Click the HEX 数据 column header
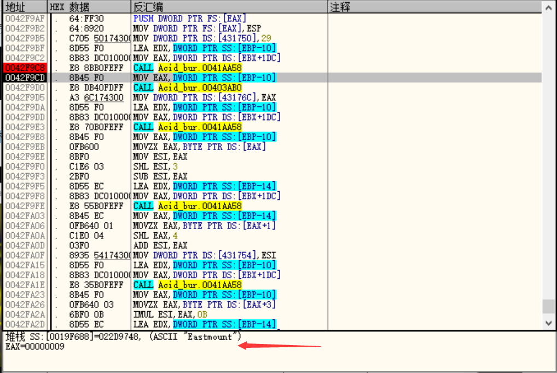The image size is (557, 373). click(x=89, y=7)
